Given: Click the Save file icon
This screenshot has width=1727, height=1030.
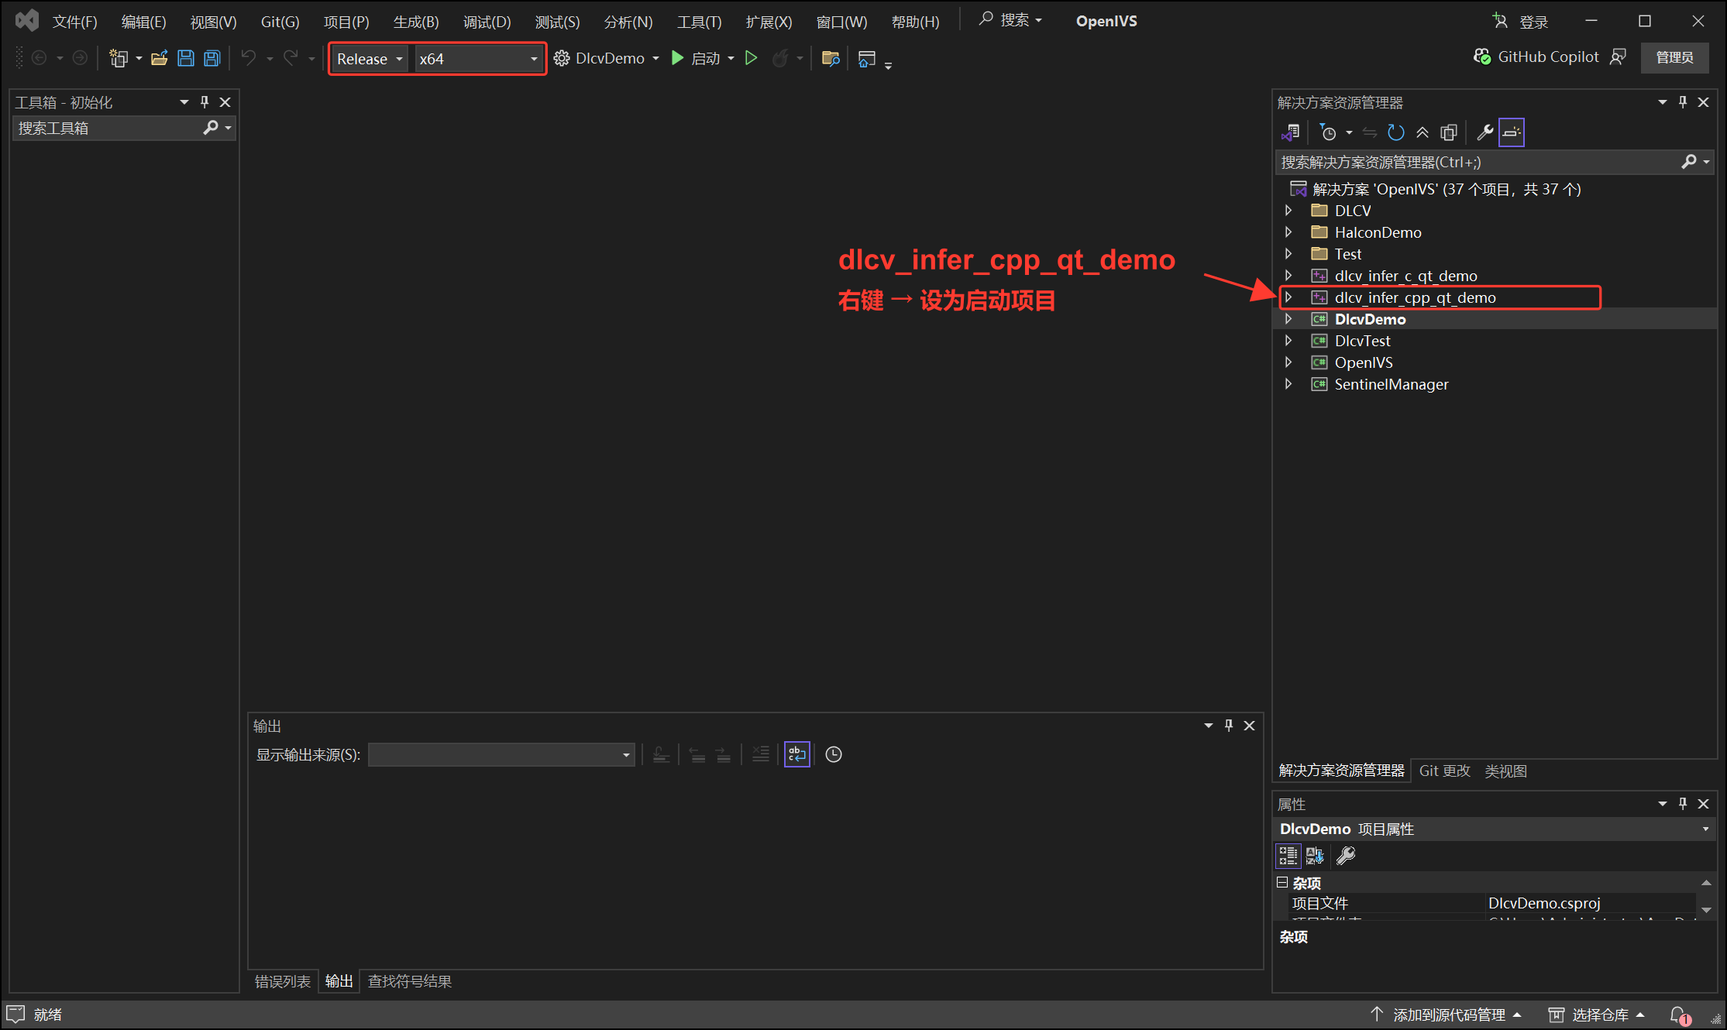Looking at the screenshot, I should [186, 58].
